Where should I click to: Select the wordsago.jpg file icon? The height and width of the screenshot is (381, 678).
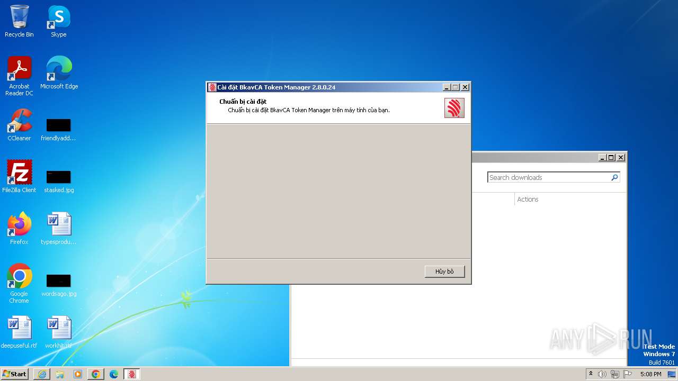[x=58, y=285]
